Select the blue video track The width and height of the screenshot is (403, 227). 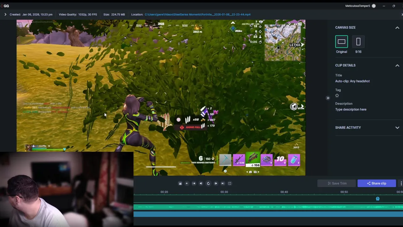(x=268, y=214)
